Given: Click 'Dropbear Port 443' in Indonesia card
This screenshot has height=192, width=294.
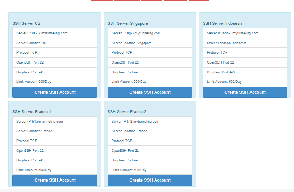Looking at the screenshot, I should pos(245,72).
